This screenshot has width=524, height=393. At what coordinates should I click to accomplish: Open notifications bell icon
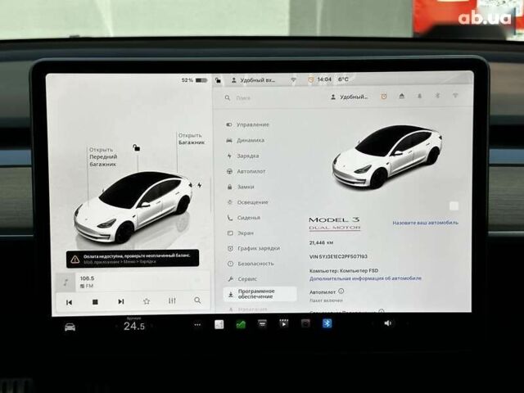[419, 97]
